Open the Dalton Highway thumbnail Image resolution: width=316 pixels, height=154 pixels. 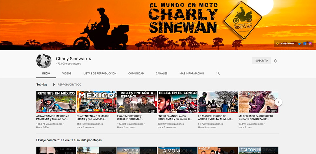click(x=259, y=150)
